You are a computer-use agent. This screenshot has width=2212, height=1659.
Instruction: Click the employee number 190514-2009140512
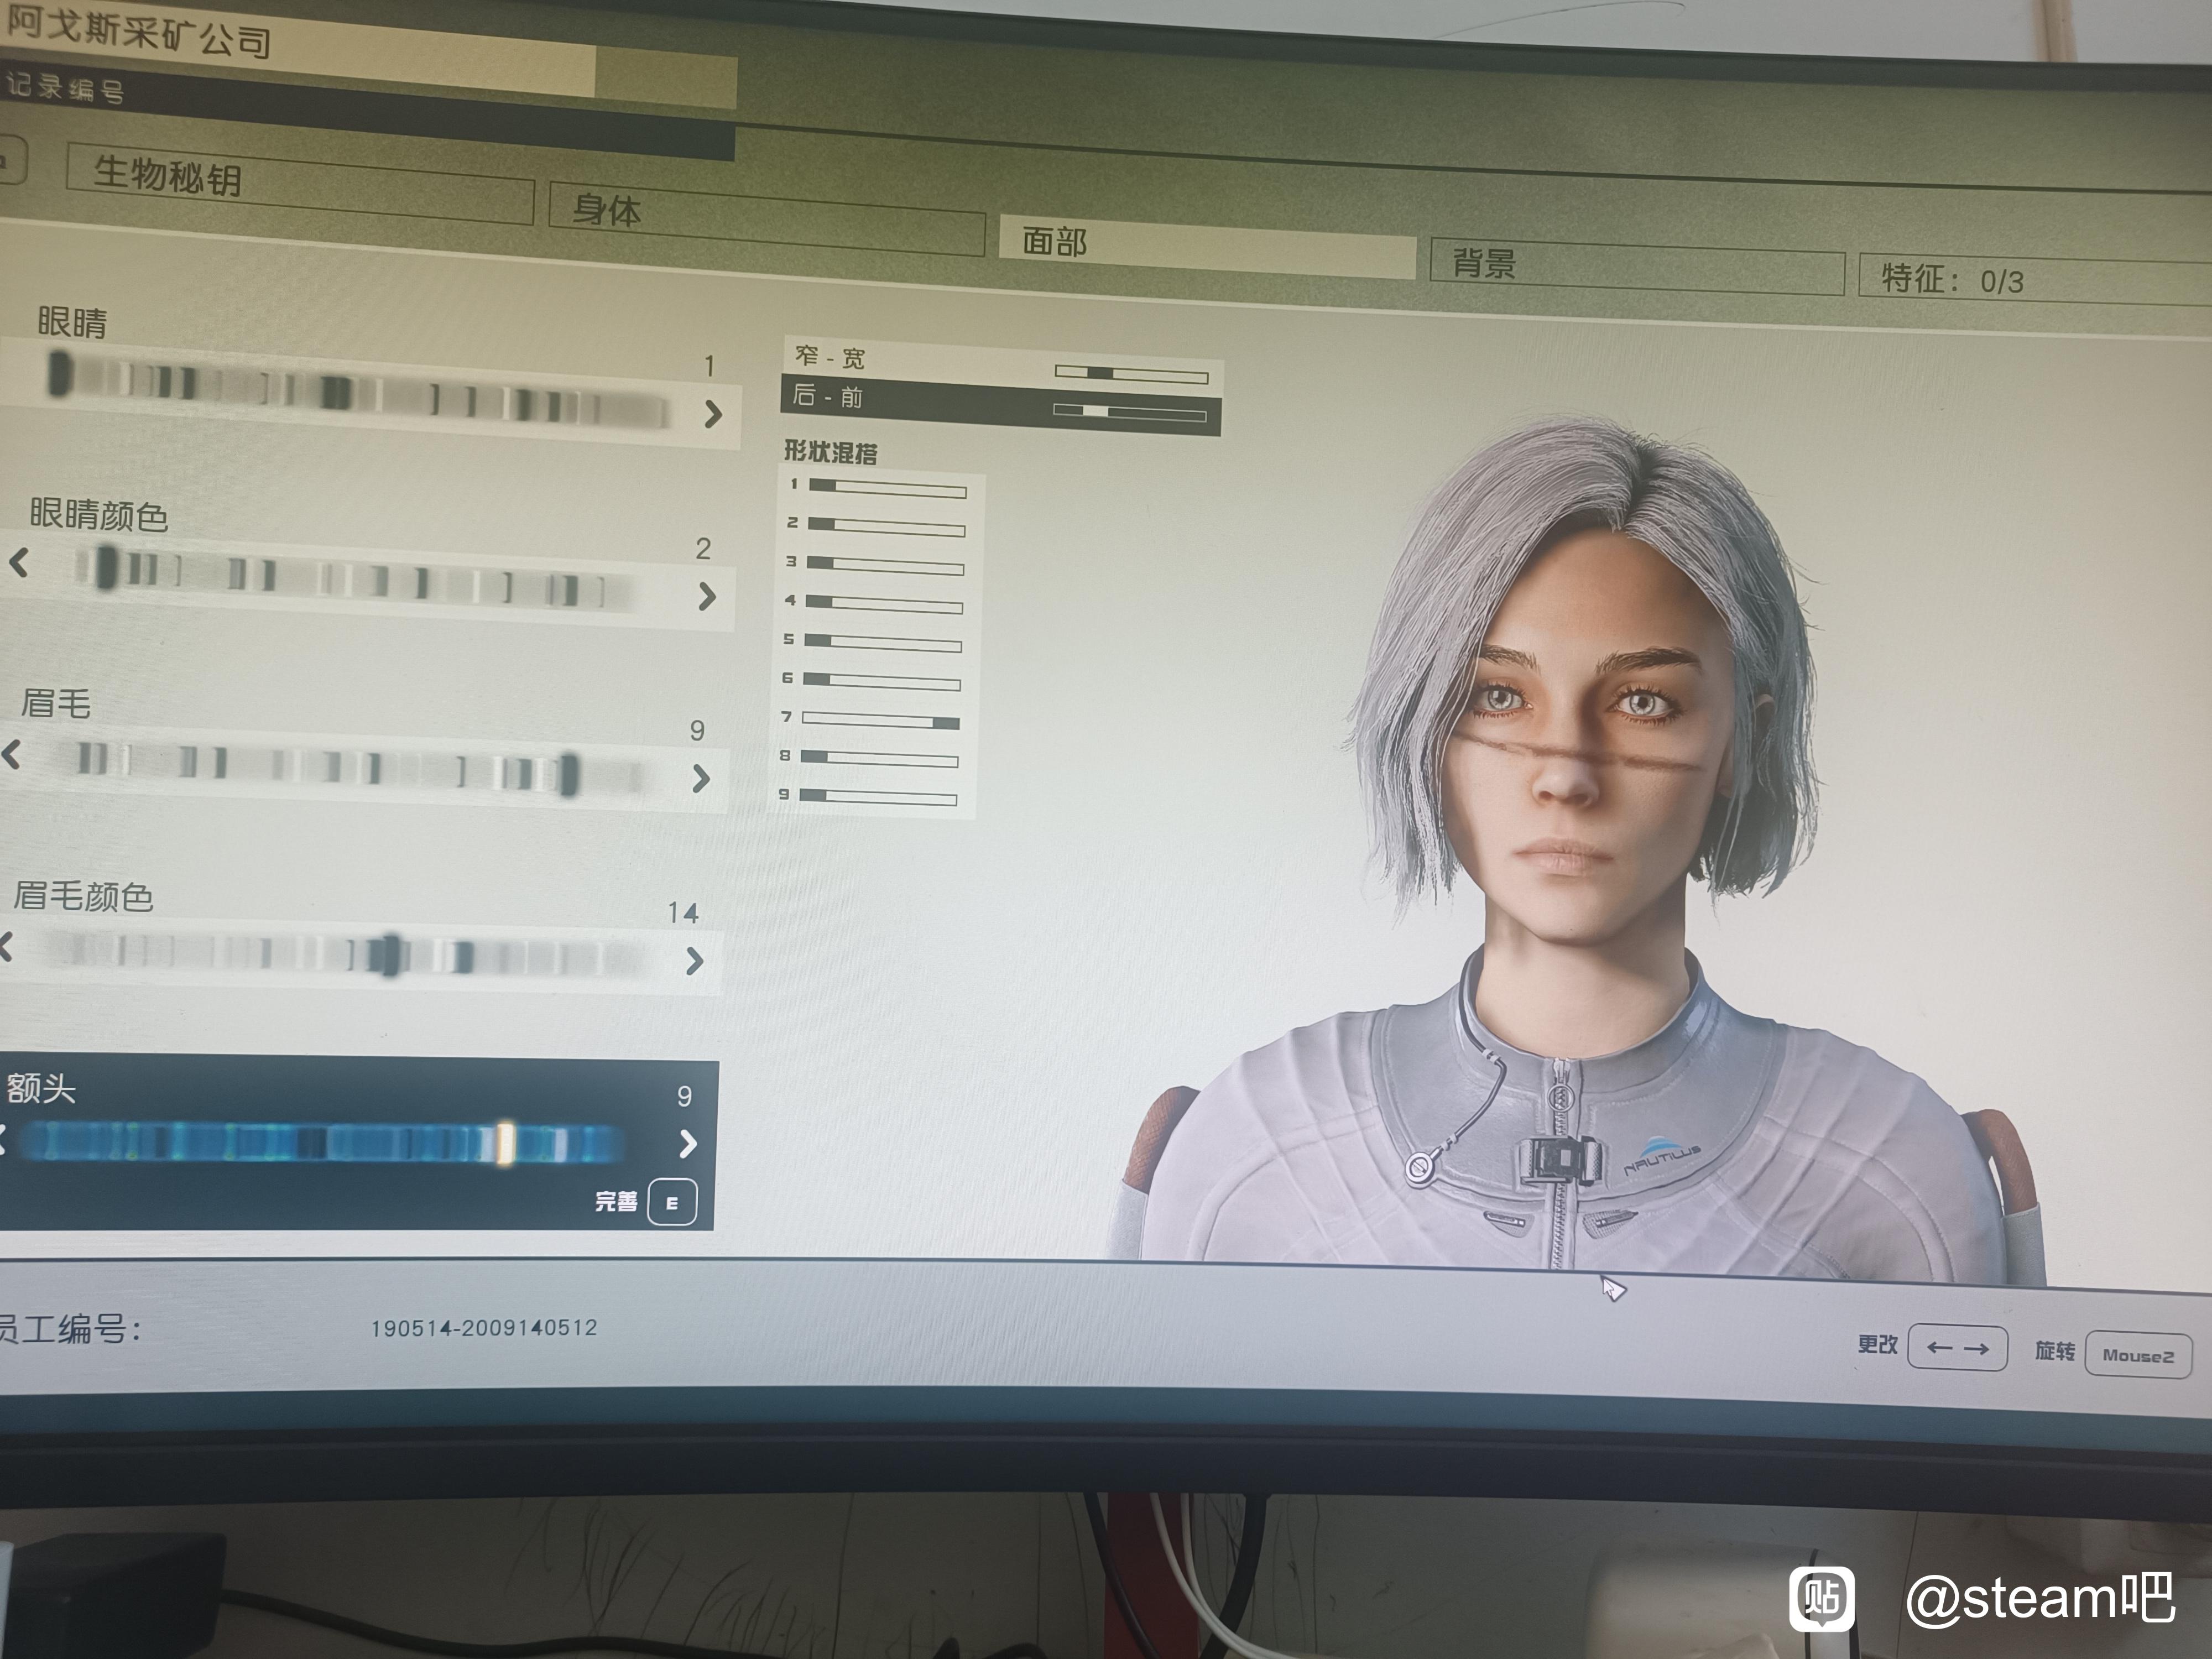coord(484,1328)
